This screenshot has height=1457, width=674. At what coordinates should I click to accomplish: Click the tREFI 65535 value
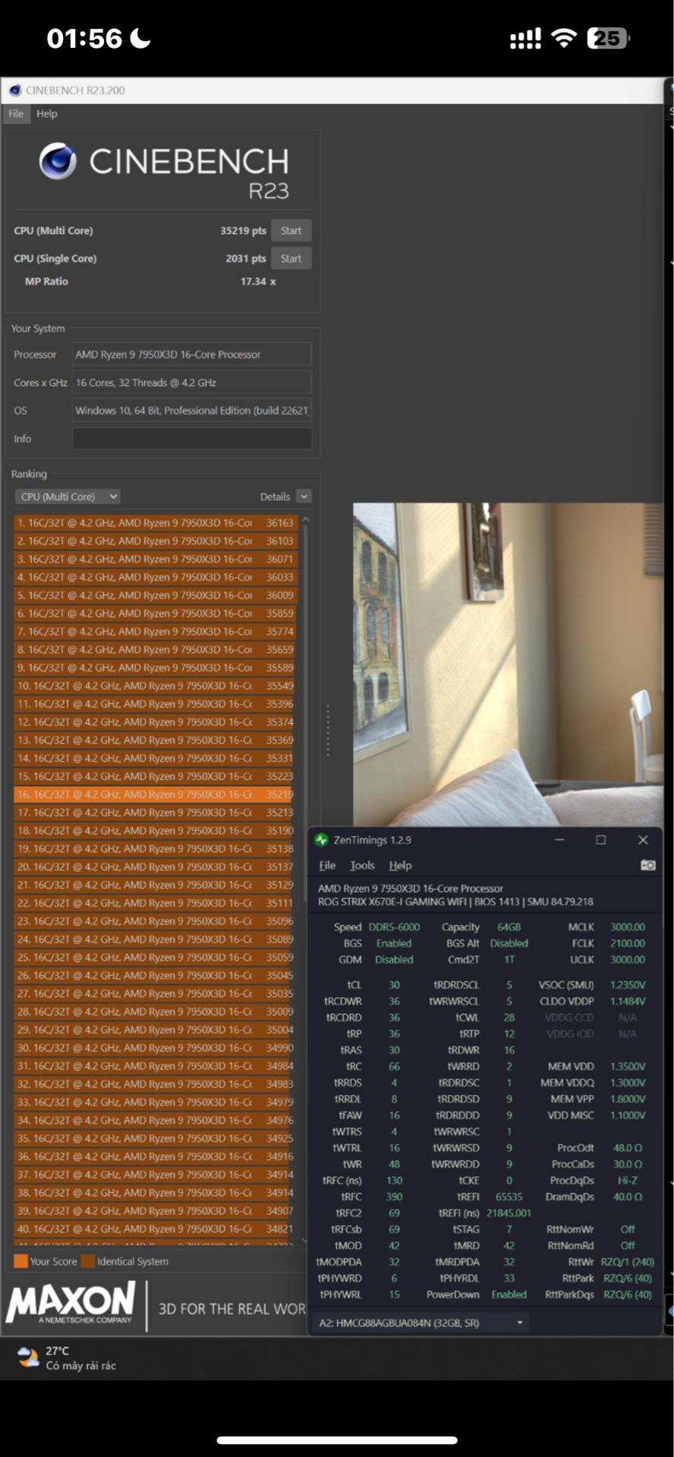click(x=509, y=1197)
